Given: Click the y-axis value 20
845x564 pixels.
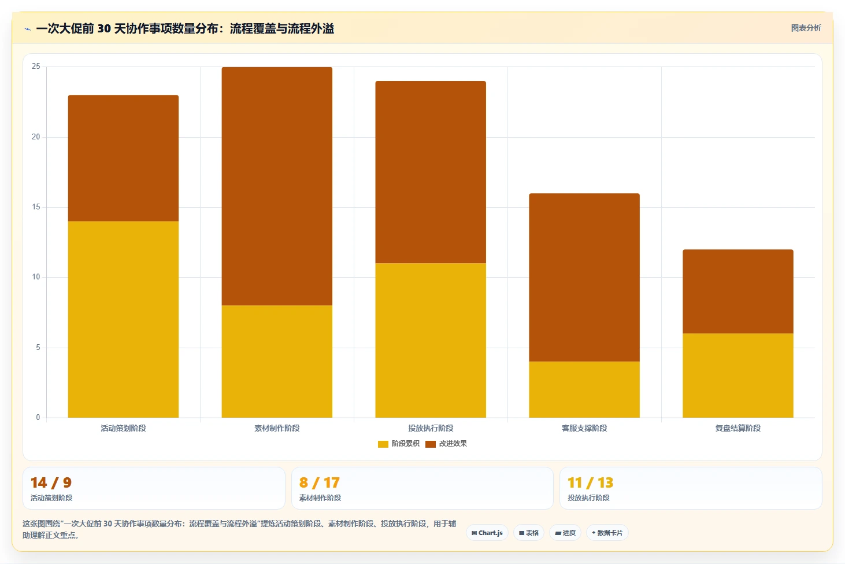Looking at the screenshot, I should pos(36,137).
